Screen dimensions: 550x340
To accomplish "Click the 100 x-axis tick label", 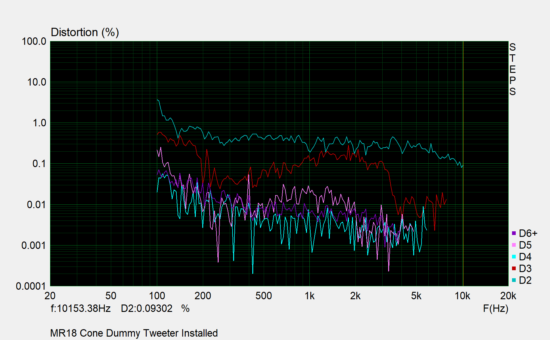I will (157, 296).
